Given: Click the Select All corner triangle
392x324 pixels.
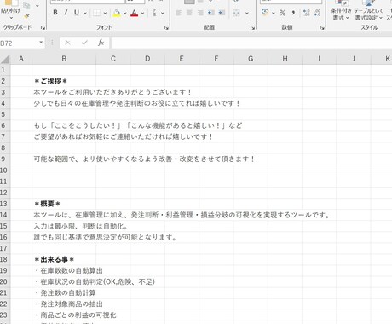Looking at the screenshot, I should click(x=5, y=59).
